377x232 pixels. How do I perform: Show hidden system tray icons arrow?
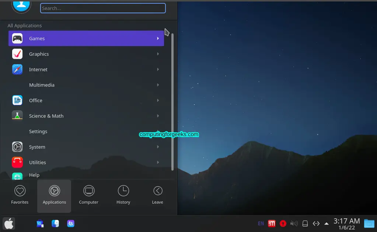pos(326,224)
